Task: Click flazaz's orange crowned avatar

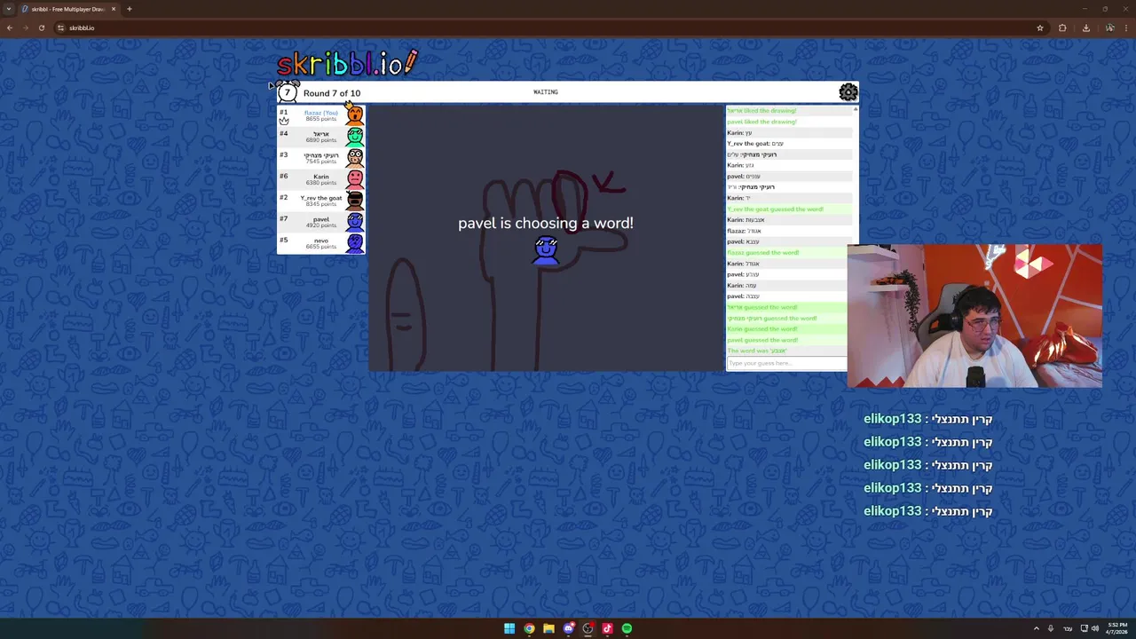Action: (354, 114)
